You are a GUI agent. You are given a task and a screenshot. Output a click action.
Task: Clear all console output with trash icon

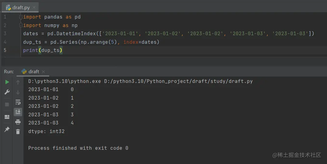18,132
